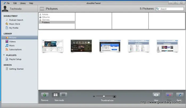The width and height of the screenshot is (186, 108).
Task: Click the Music Store tag icon
Action: pos(7,24)
